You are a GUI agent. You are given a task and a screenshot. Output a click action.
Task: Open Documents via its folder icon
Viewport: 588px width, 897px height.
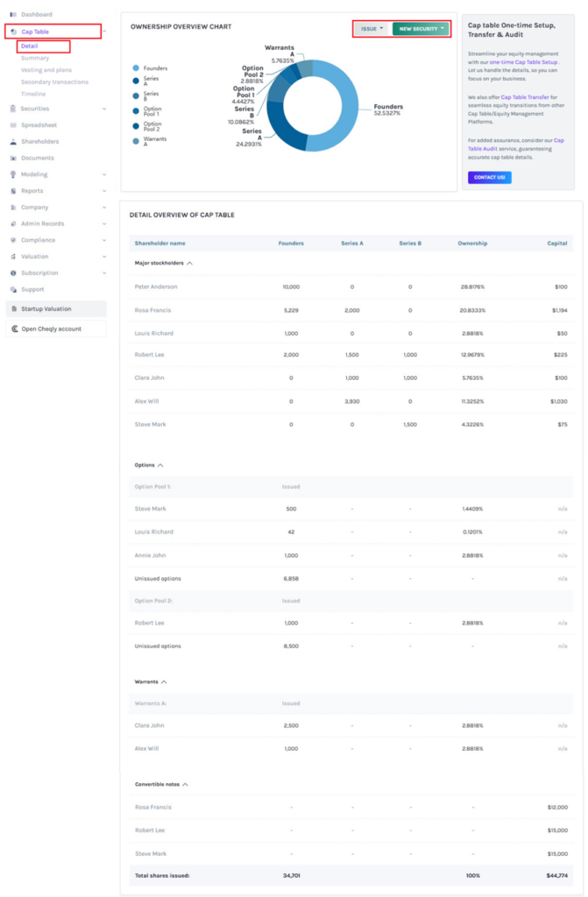[13, 159]
